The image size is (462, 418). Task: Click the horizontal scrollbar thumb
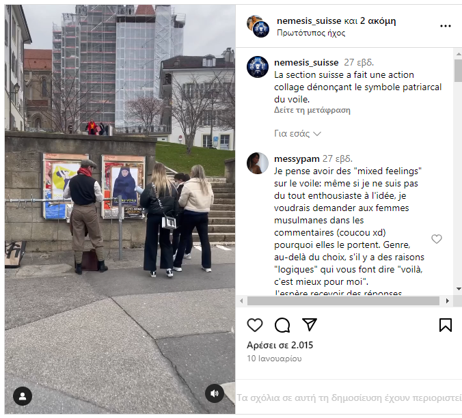[x=343, y=301]
